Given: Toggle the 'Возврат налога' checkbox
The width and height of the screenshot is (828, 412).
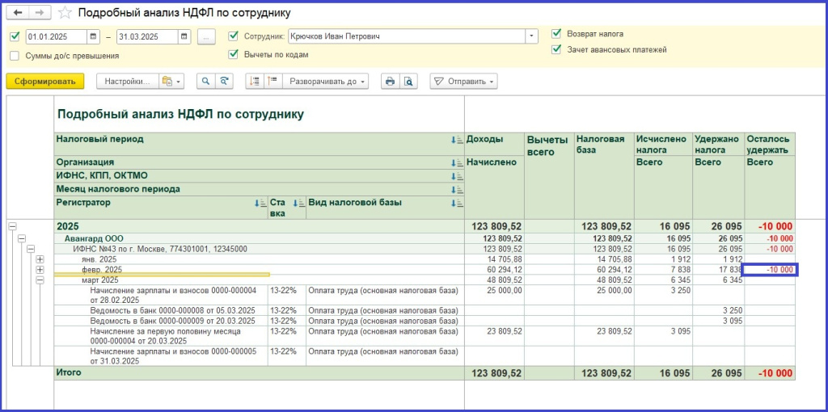Looking at the screenshot, I should pos(556,34).
